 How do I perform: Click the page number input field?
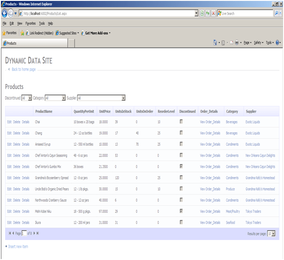tap(24, 233)
